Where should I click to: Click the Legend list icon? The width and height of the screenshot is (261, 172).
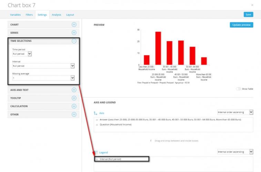click(x=96, y=152)
